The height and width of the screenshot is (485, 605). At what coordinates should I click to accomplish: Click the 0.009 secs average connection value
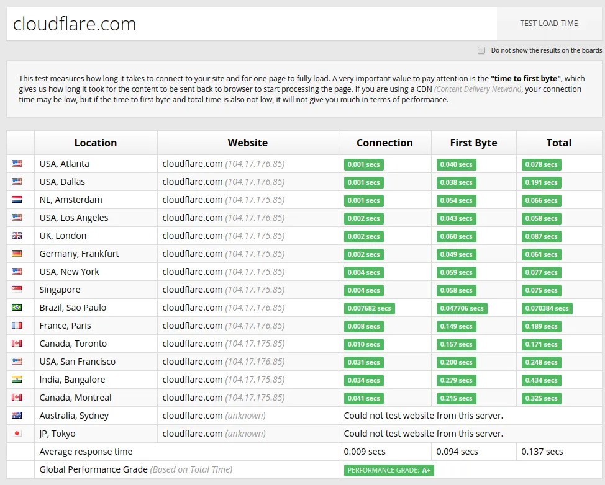[x=365, y=452]
